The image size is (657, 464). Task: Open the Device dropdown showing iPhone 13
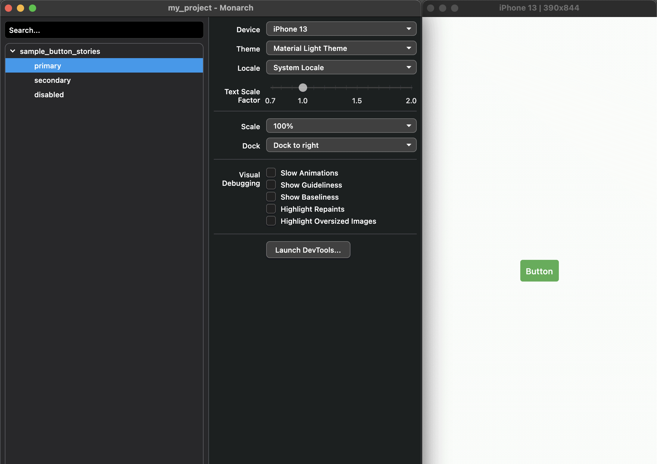tap(341, 29)
